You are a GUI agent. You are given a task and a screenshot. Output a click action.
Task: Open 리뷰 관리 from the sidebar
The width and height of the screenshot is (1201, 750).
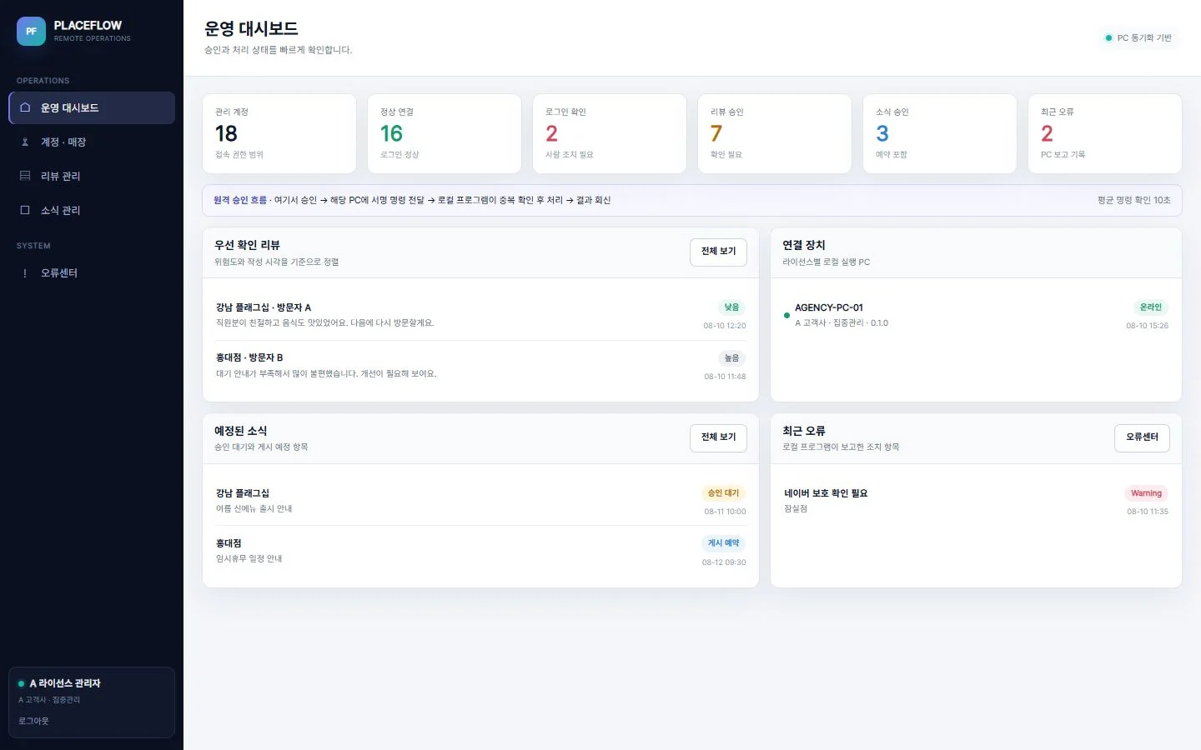92,176
